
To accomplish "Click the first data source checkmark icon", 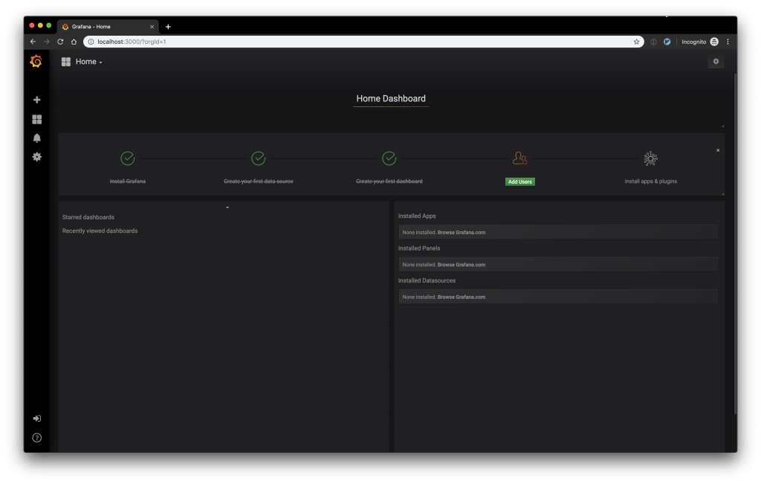I will (x=258, y=158).
